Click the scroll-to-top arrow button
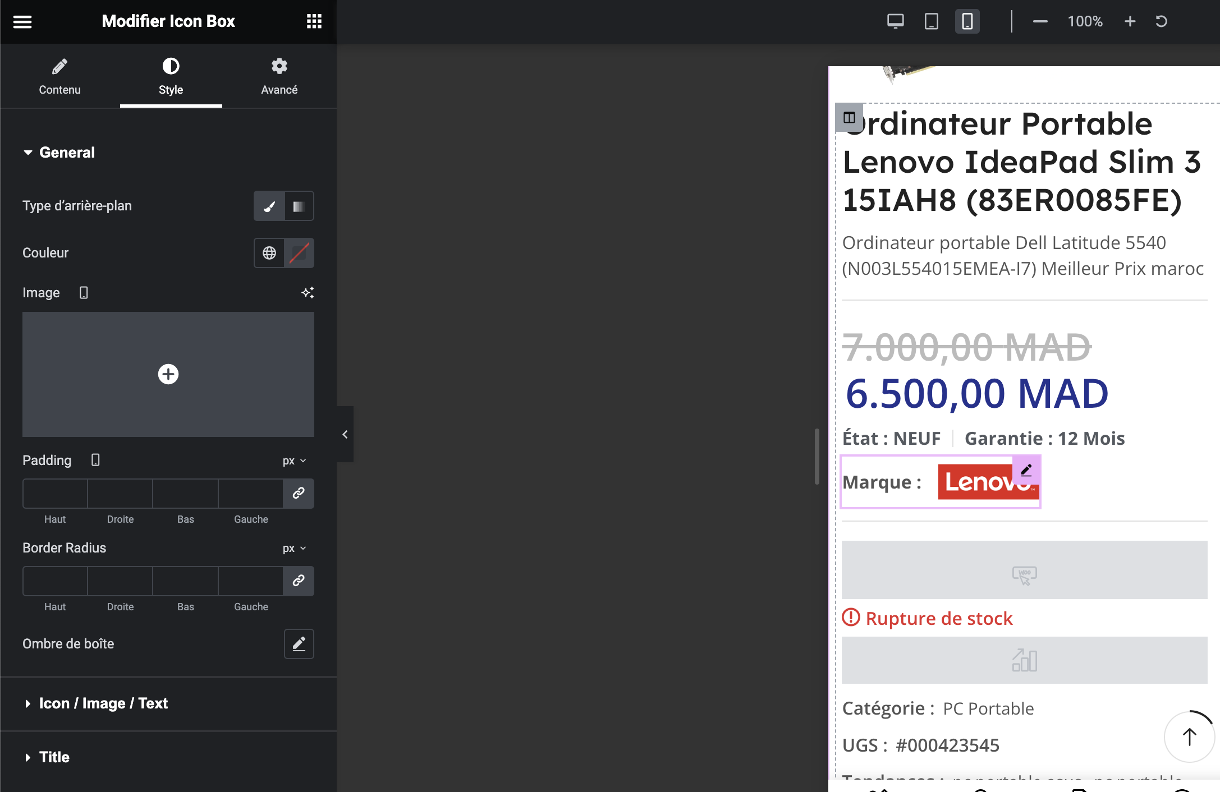This screenshot has width=1220, height=792. coord(1189,736)
